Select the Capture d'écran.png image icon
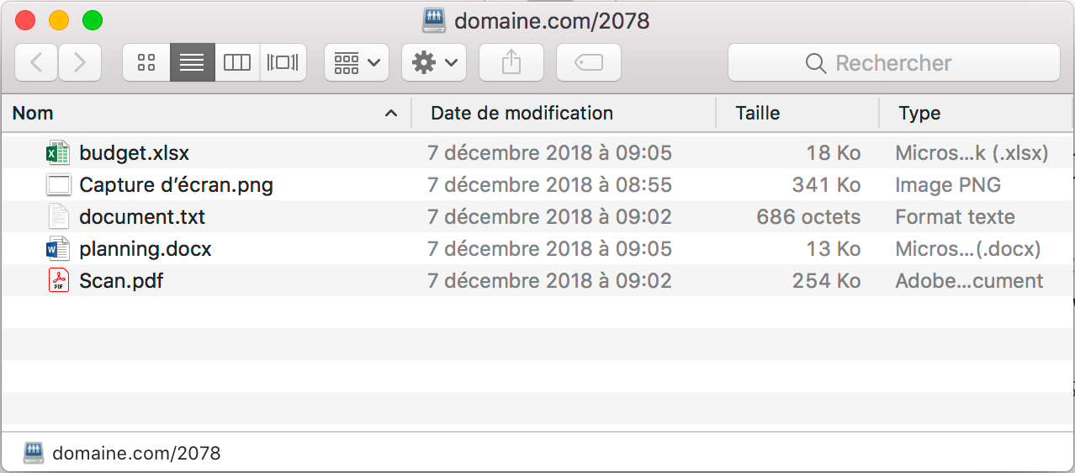Image resolution: width=1075 pixels, height=473 pixels. click(58, 185)
